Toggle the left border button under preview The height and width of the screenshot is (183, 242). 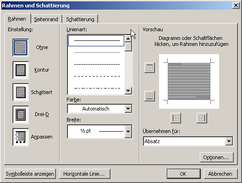point(176,118)
